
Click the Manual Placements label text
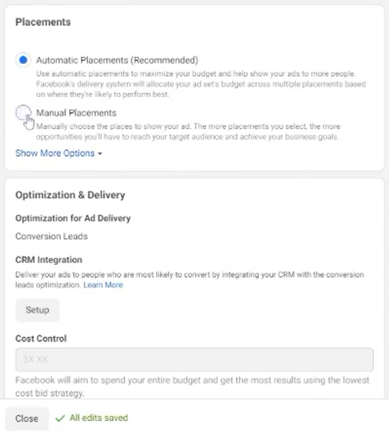(x=76, y=113)
